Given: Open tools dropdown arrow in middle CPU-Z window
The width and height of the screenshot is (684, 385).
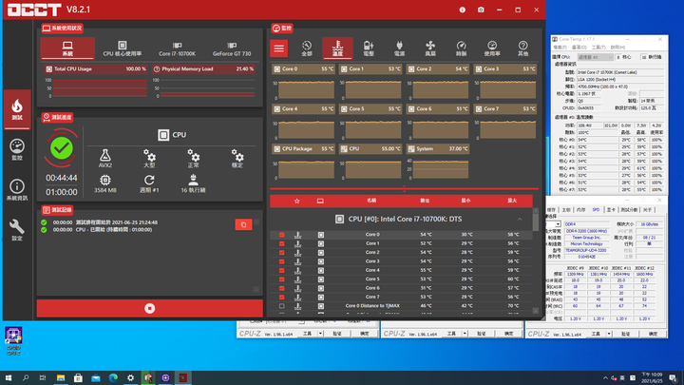Looking at the screenshot, I should point(465,334).
